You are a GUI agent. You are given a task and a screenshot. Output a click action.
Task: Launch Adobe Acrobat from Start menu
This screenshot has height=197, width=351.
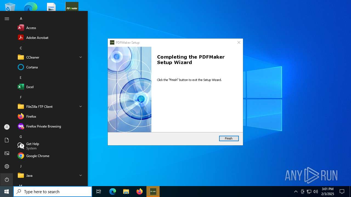coord(50,37)
